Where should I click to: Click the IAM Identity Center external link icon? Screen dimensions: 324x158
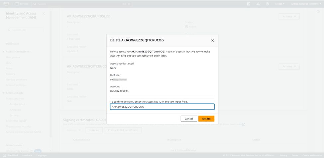[31, 151]
